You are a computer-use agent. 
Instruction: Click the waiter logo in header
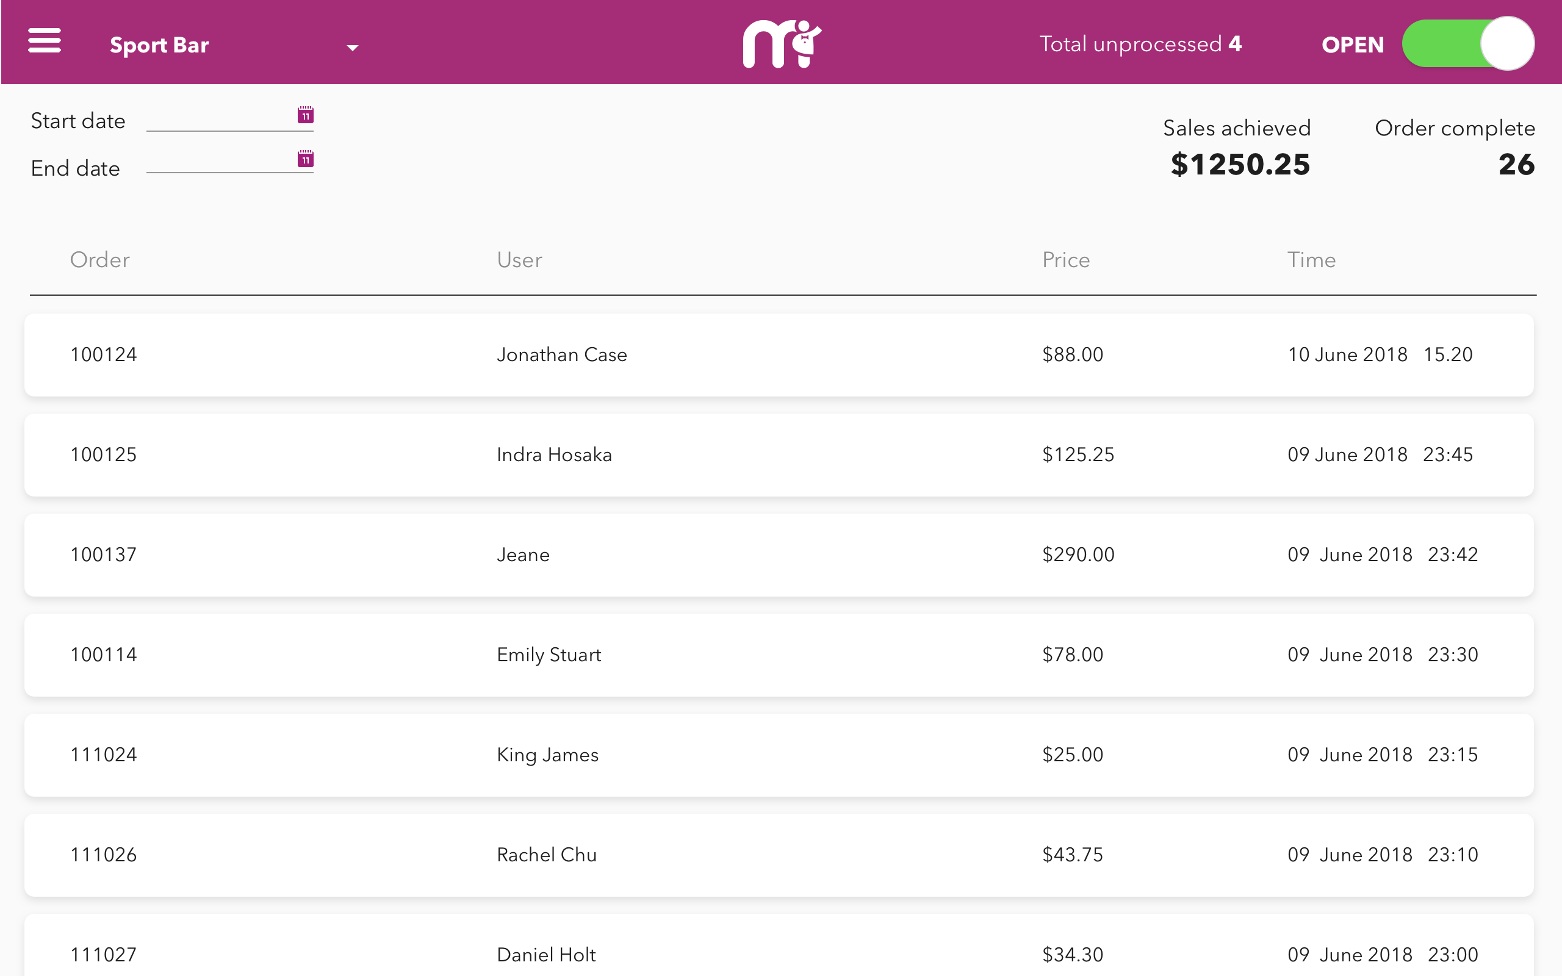tap(781, 43)
